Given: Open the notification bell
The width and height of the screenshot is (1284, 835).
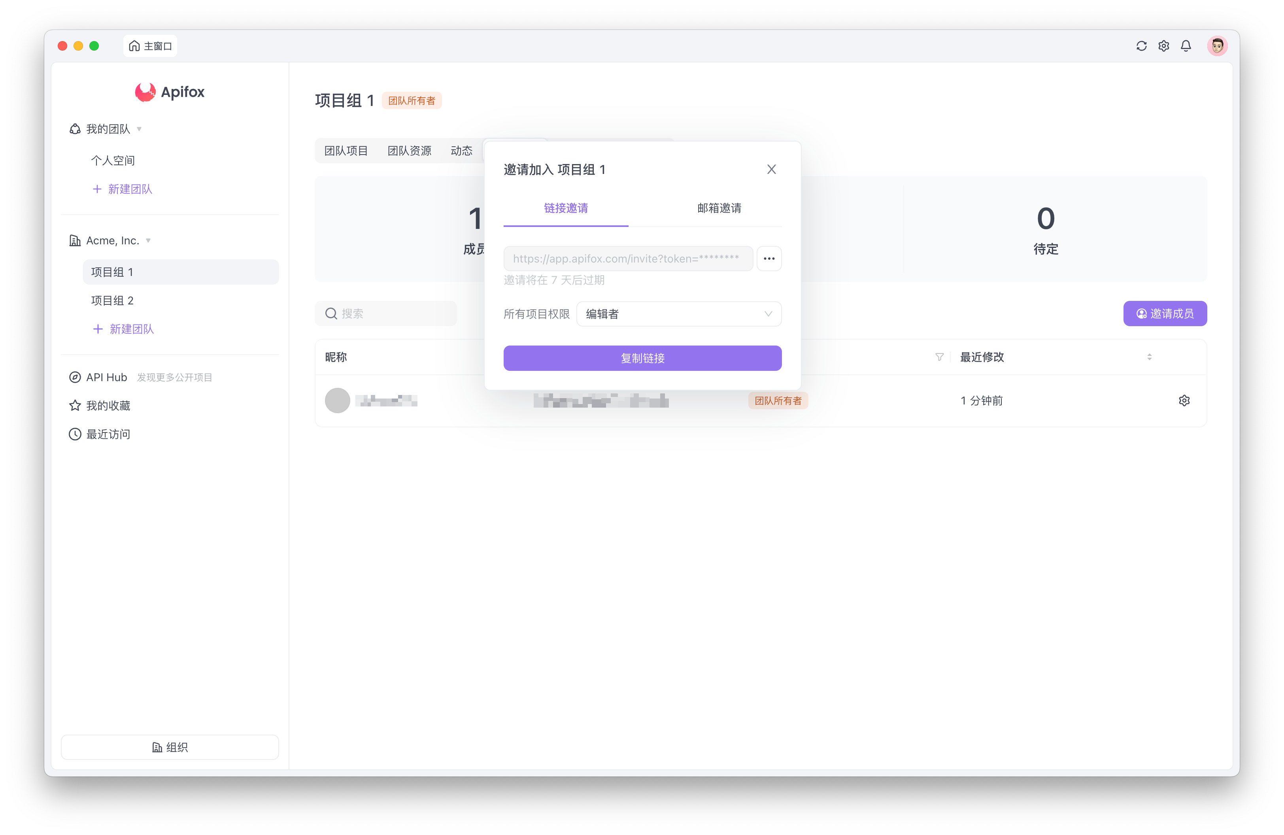Looking at the screenshot, I should pyautogui.click(x=1186, y=46).
